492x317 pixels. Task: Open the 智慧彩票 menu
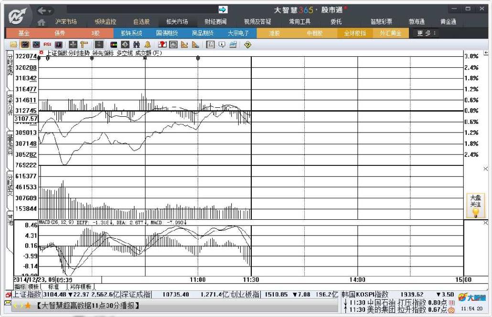click(x=381, y=21)
